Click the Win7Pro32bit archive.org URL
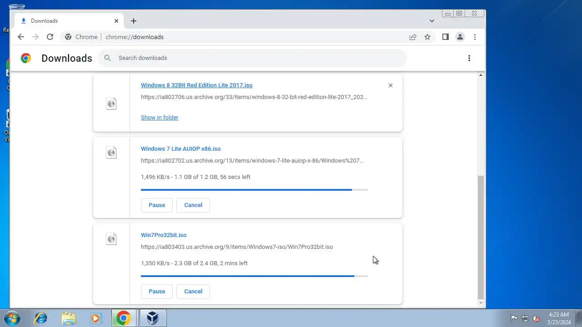Image resolution: width=582 pixels, height=327 pixels. [x=237, y=247]
